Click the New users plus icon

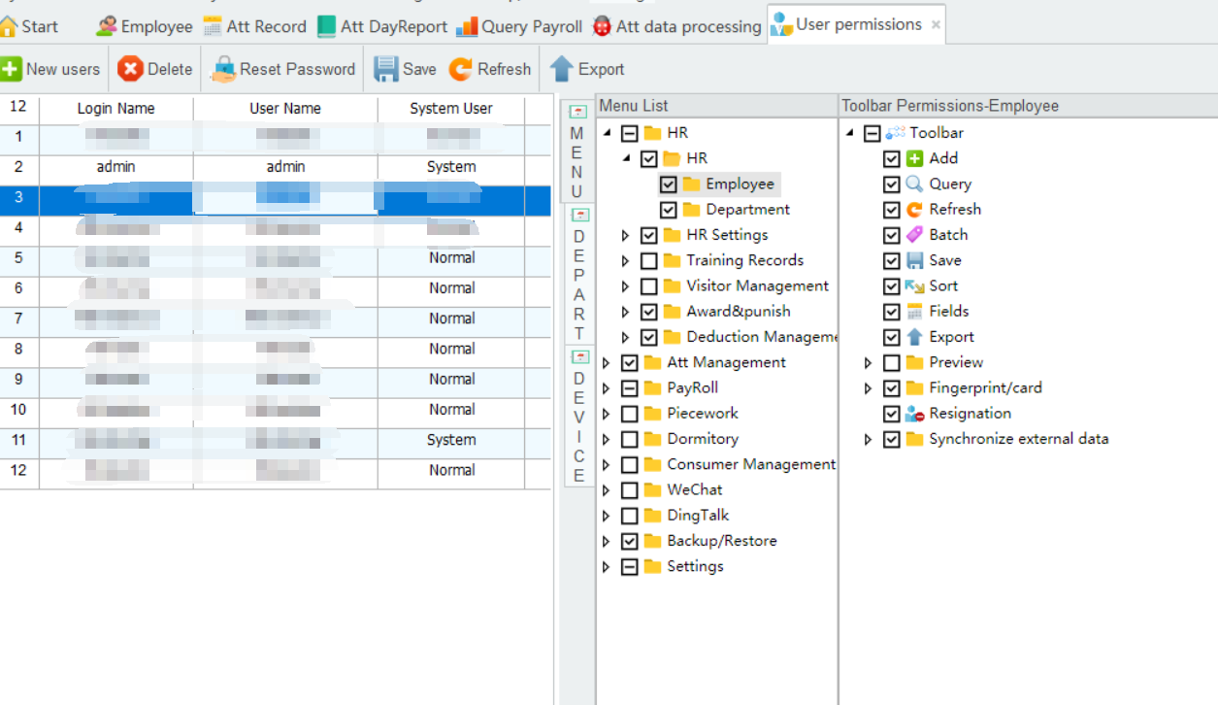pos(11,69)
